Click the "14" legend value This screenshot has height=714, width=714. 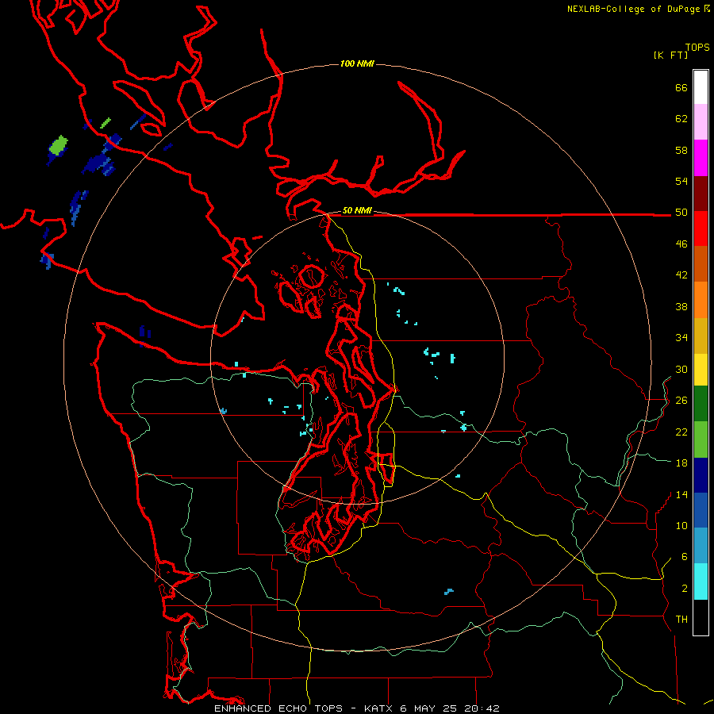click(x=681, y=495)
